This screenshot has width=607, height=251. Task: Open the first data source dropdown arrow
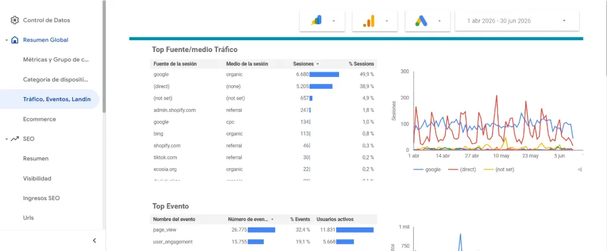[334, 21]
